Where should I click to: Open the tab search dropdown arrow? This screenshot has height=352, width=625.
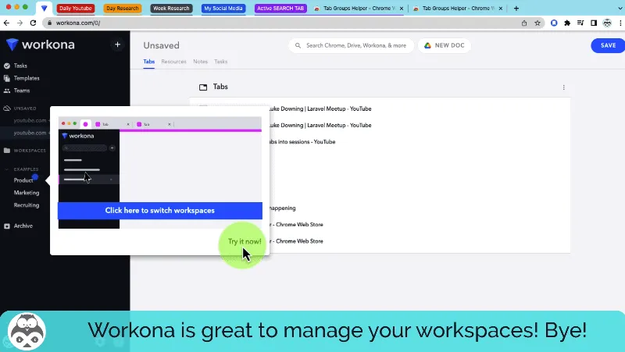[619, 8]
